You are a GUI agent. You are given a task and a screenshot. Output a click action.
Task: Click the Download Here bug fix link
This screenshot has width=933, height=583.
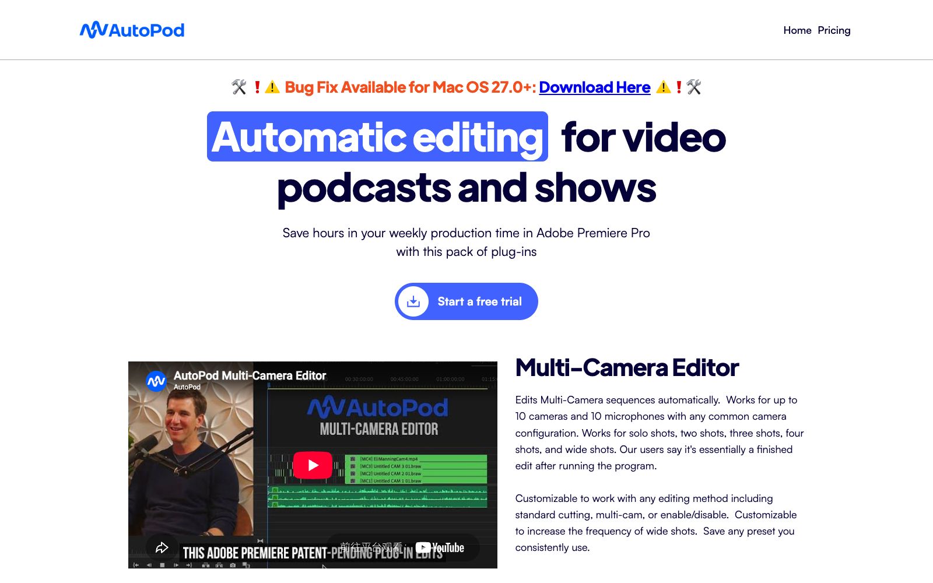pyautogui.click(x=594, y=87)
